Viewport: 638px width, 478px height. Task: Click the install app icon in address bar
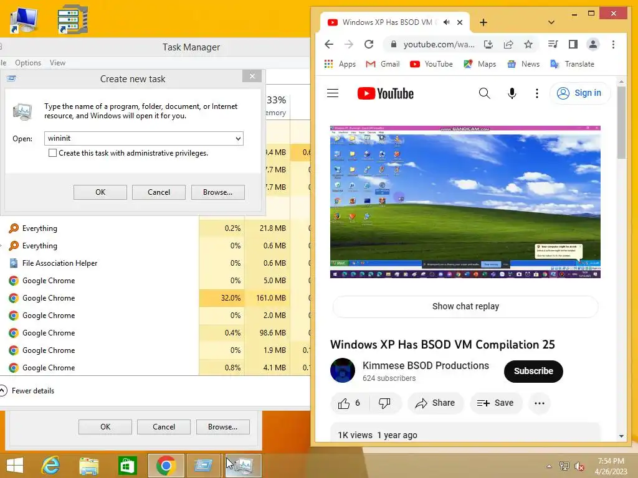488,44
